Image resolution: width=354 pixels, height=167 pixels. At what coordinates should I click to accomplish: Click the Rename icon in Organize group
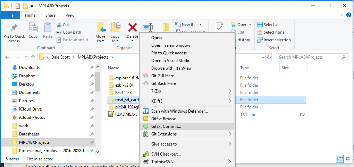coord(148,27)
